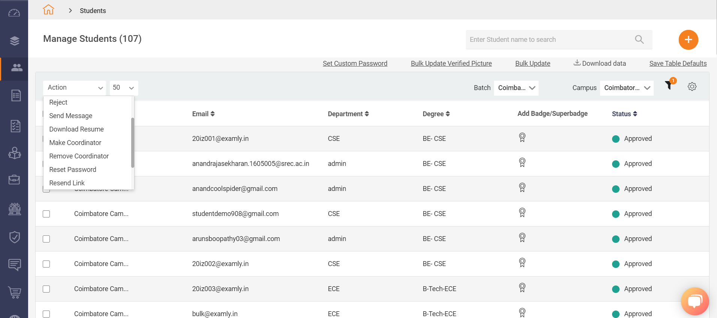The width and height of the screenshot is (717, 318).
Task: Sort by Status column
Action: [x=624, y=114]
